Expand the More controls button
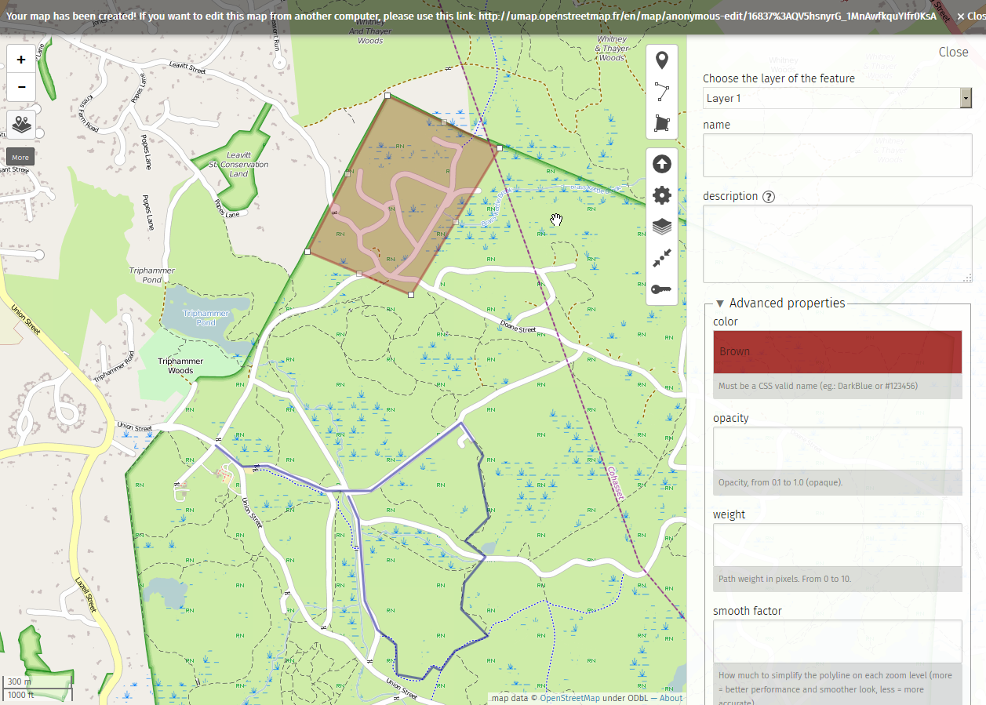The image size is (986, 705). (20, 157)
